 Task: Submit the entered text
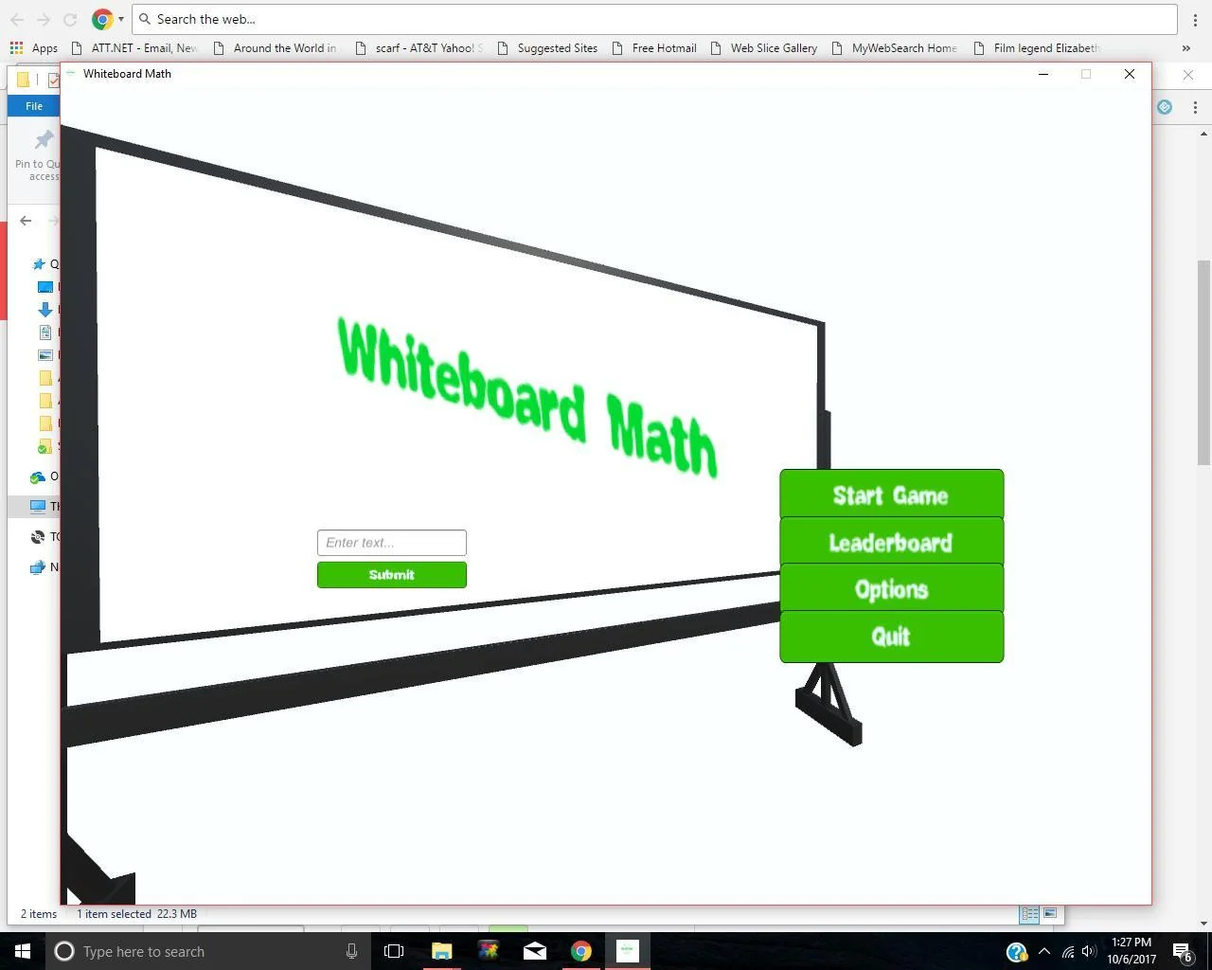pyautogui.click(x=392, y=575)
